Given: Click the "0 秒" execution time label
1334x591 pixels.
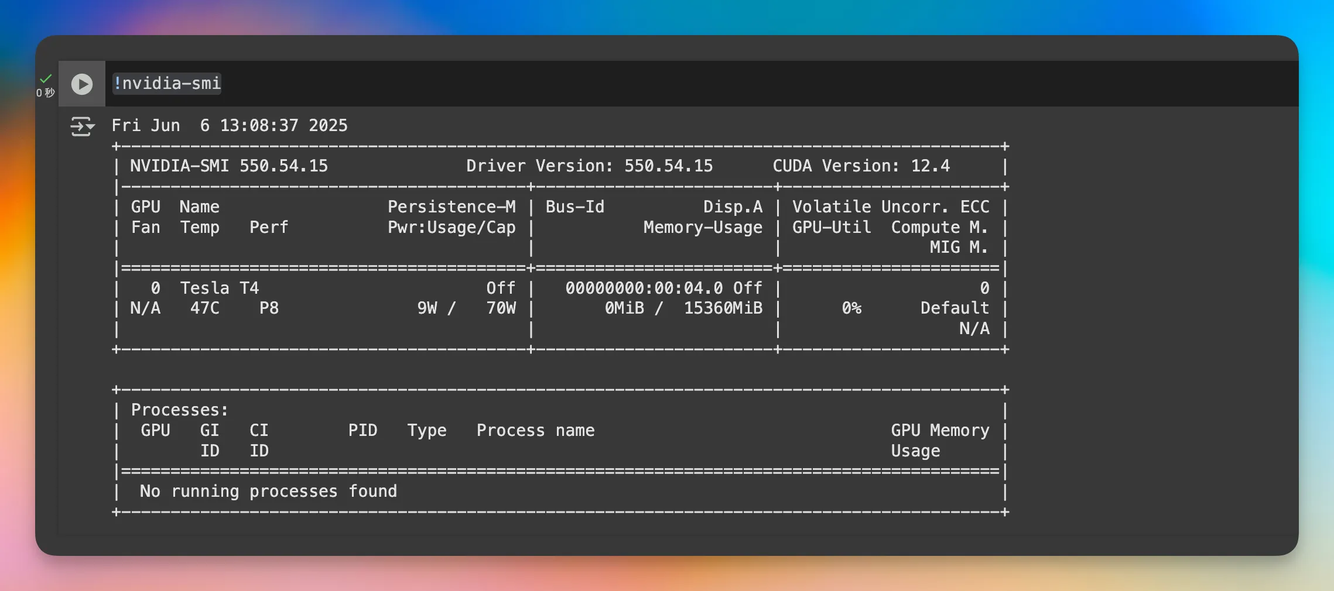Looking at the screenshot, I should coord(45,93).
